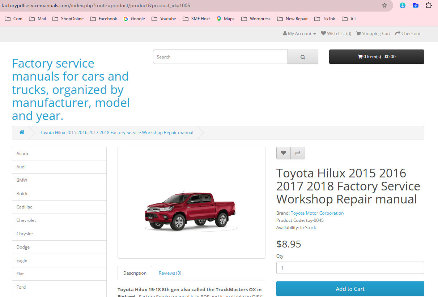Image resolution: width=438 pixels, height=297 pixels.
Task: Open the Com bookmark folder
Action: pyautogui.click(x=13, y=19)
